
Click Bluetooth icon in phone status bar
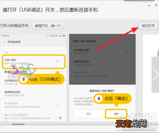click(50, 36)
